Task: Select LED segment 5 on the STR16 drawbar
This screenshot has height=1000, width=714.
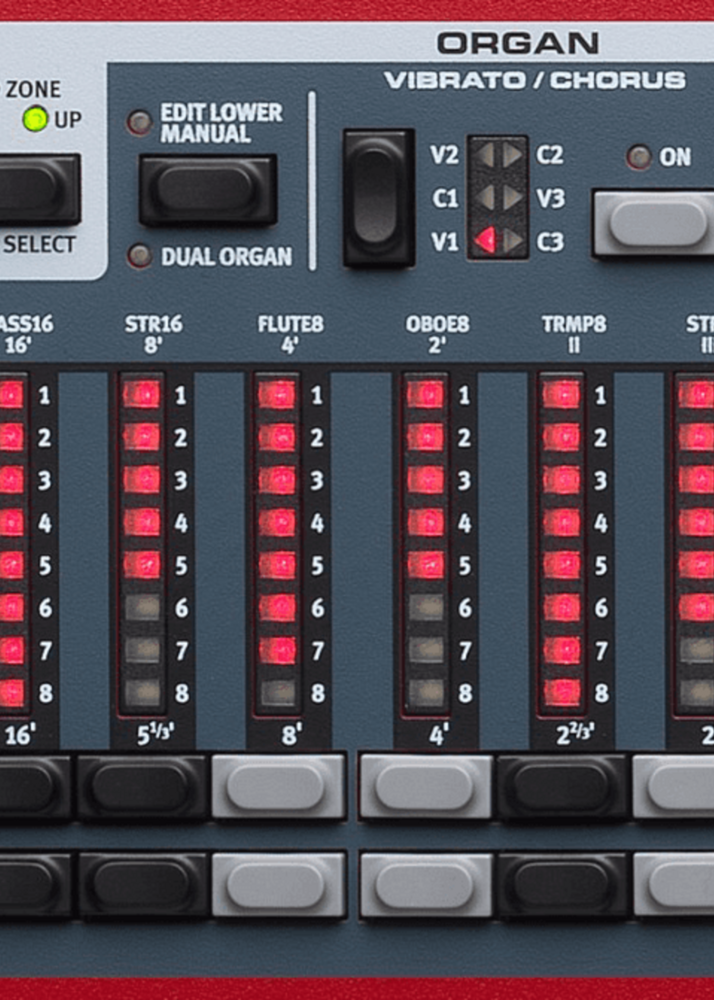Action: (142, 565)
